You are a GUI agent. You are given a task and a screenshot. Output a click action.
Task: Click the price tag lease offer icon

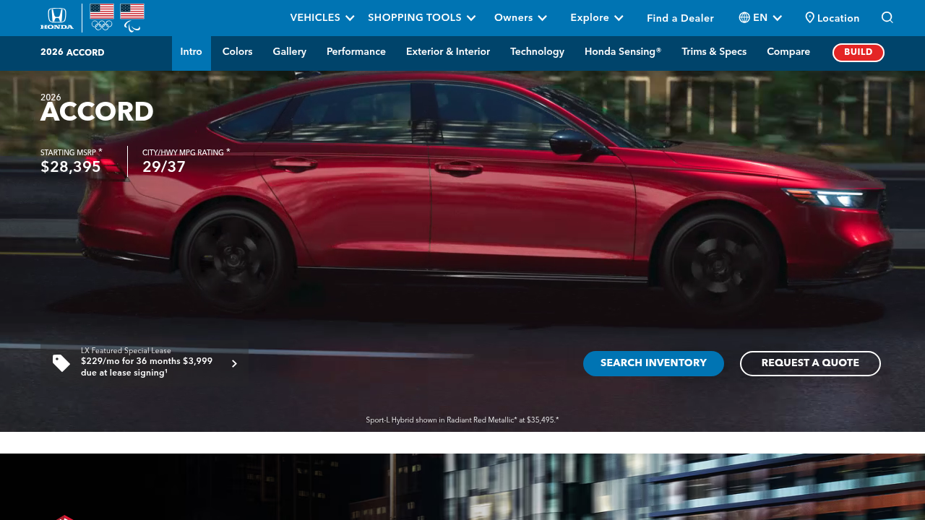61,363
